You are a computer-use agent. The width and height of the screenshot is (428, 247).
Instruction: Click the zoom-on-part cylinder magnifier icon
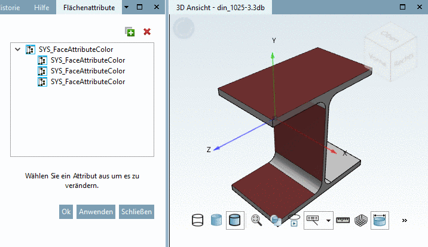coord(276,220)
